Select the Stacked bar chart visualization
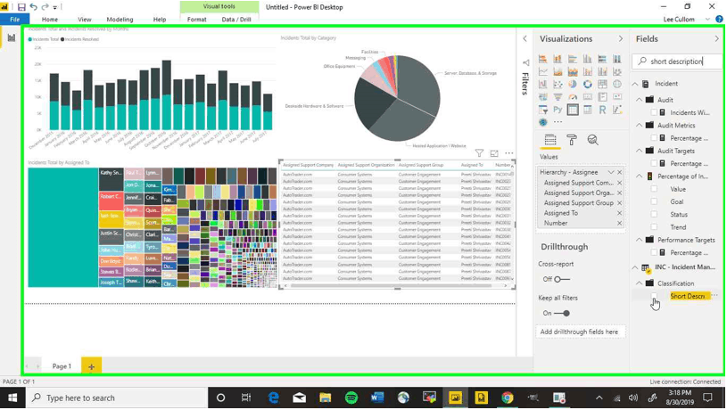 (x=543, y=59)
